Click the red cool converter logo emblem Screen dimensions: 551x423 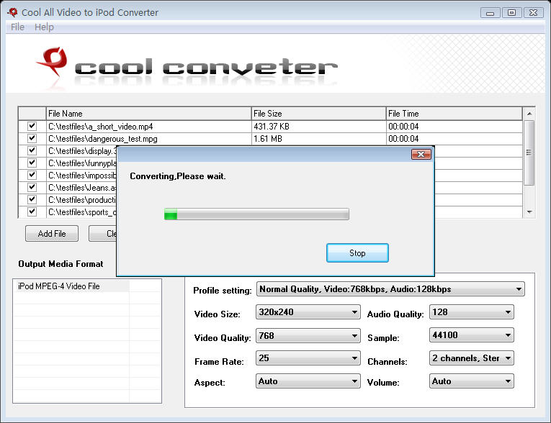53,61
